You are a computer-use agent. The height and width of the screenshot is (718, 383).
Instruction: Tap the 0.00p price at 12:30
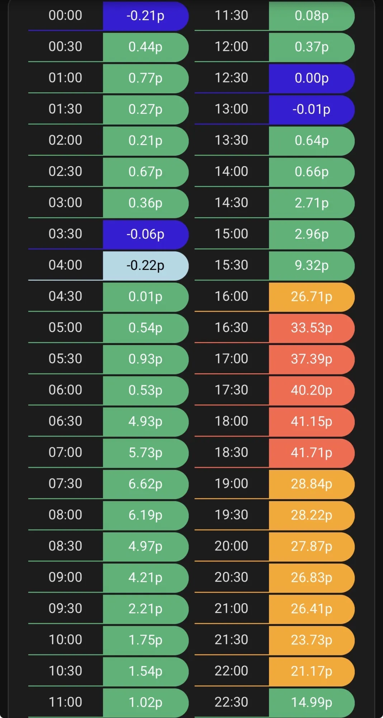pos(311,78)
